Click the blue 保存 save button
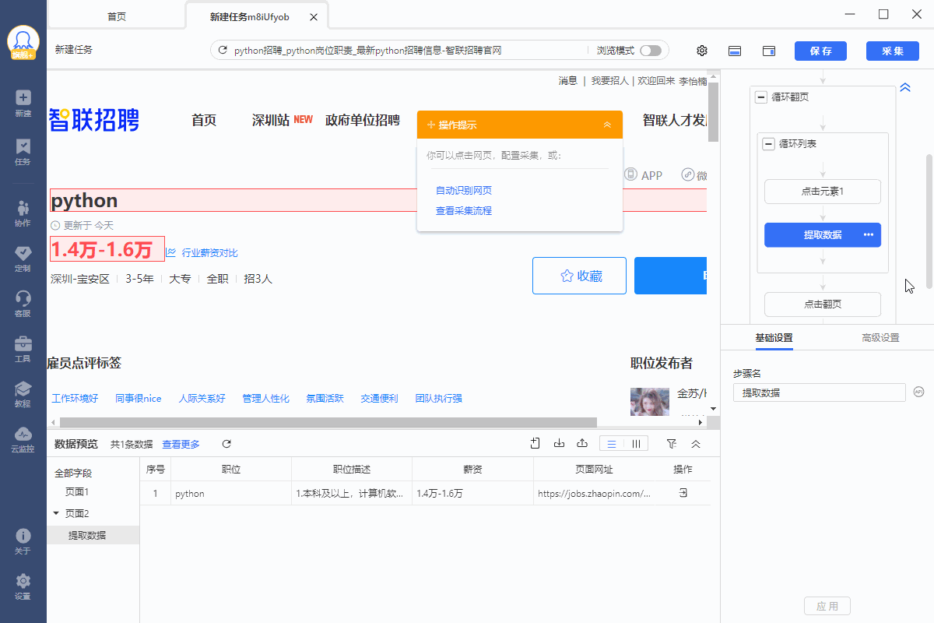This screenshot has width=934, height=623. [820, 51]
